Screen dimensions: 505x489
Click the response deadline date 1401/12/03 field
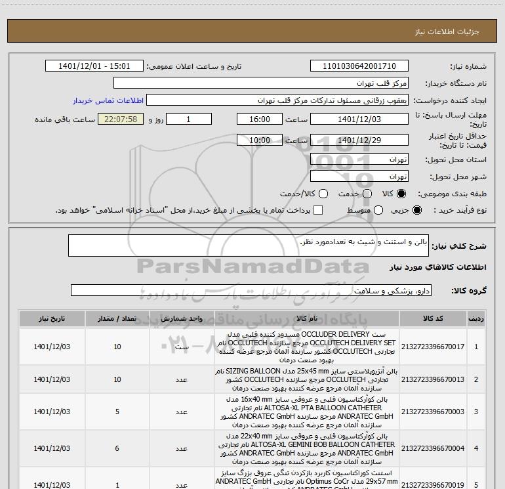[x=359, y=119]
